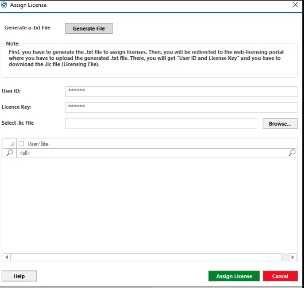Image resolution: width=305 pixels, height=288 pixels.
Task: Open Help for license assignment
Action: point(19,276)
